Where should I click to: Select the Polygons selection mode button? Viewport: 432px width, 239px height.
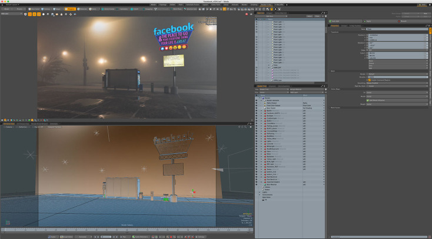tap(71, 9)
